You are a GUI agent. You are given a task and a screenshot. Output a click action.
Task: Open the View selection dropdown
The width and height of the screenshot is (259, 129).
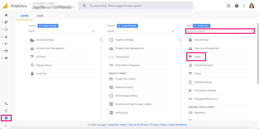point(220,31)
